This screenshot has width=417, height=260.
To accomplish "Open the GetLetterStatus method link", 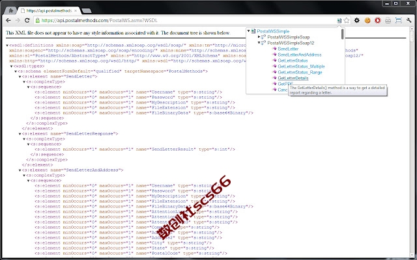I will [293, 60].
